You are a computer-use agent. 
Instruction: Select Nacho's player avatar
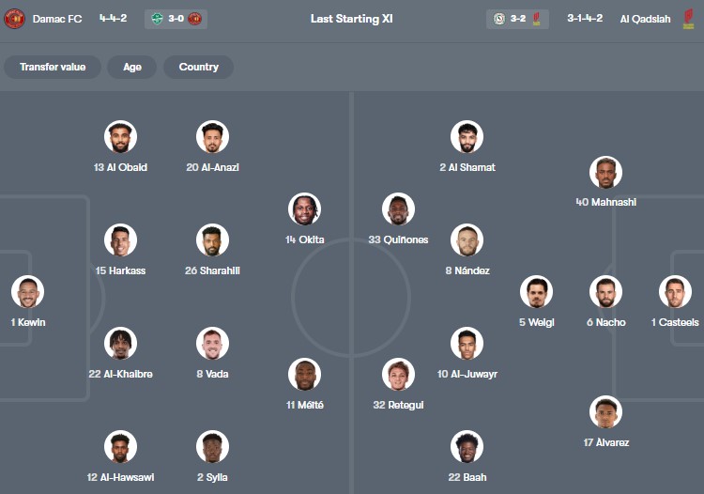[x=605, y=292]
